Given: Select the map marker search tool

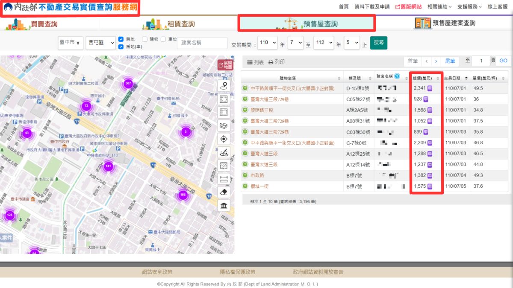Looking at the screenshot, I should [224, 86].
